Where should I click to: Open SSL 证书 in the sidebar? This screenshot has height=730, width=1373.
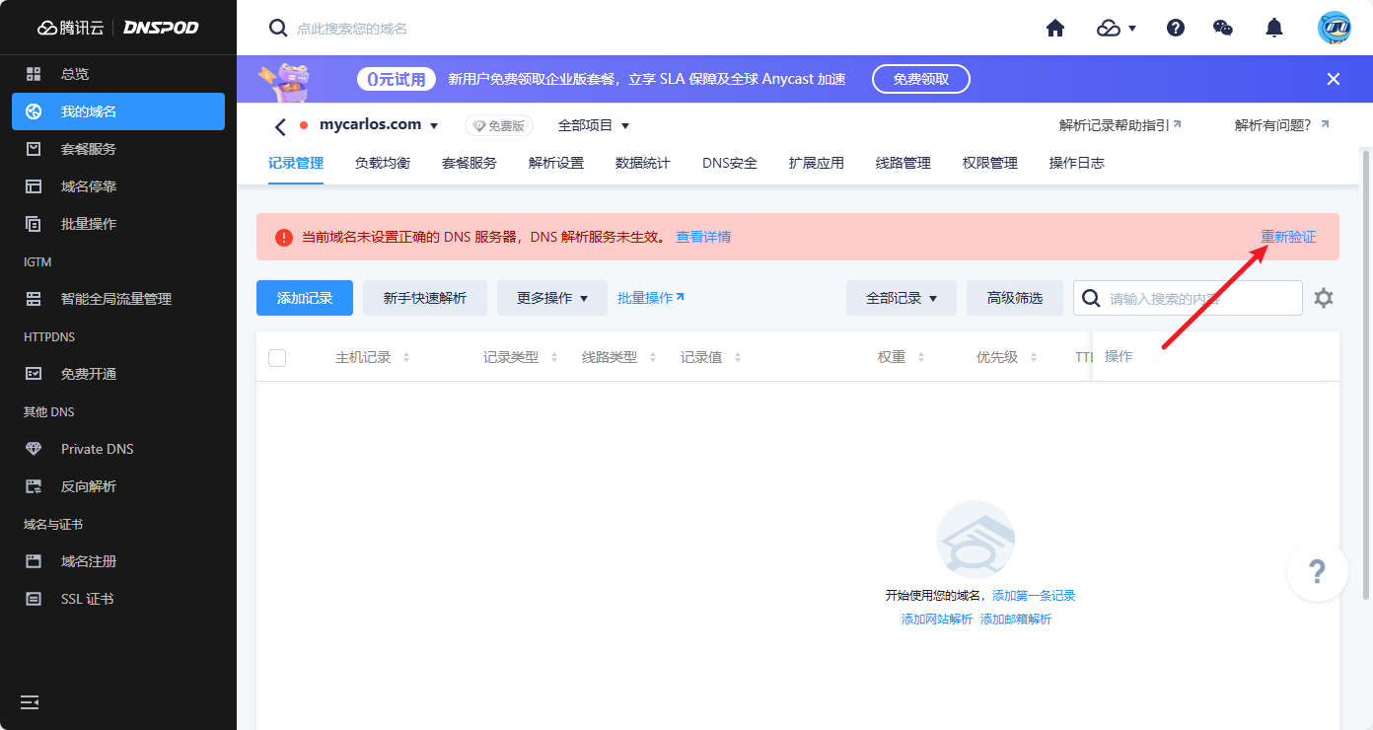coord(118,599)
